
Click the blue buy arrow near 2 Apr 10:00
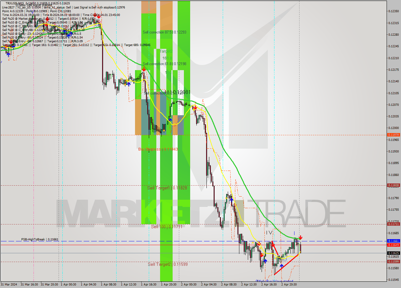coord(231,199)
